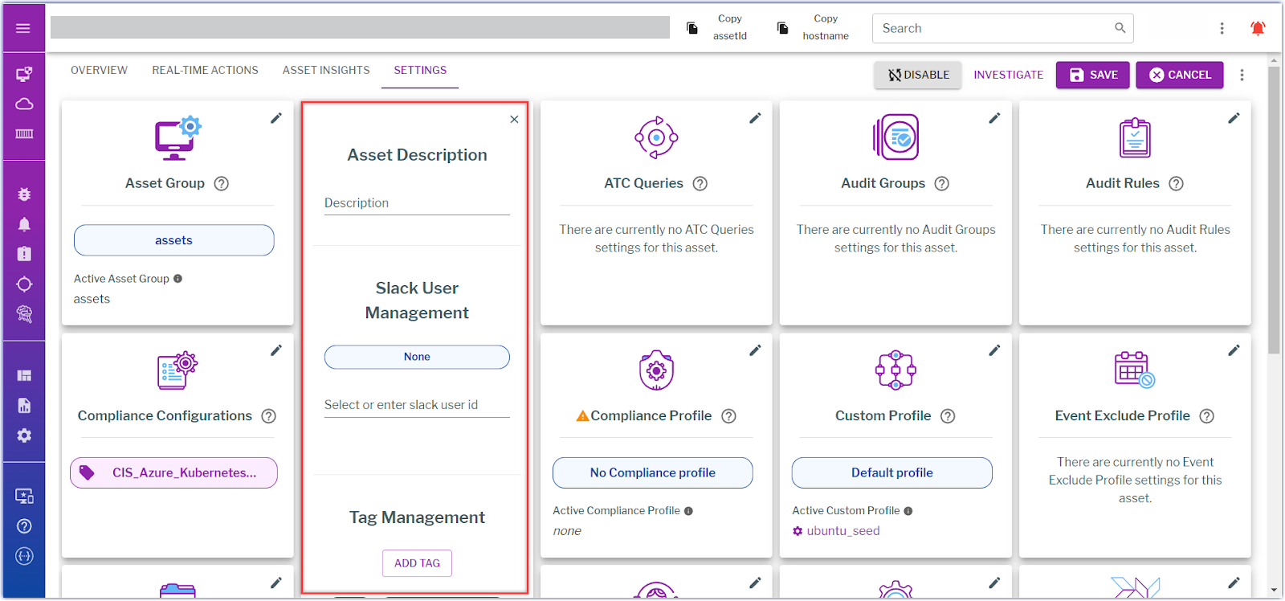This screenshot has width=1285, height=601.
Task: Click the vertical scrollbar on the right
Action: pos(1274,209)
